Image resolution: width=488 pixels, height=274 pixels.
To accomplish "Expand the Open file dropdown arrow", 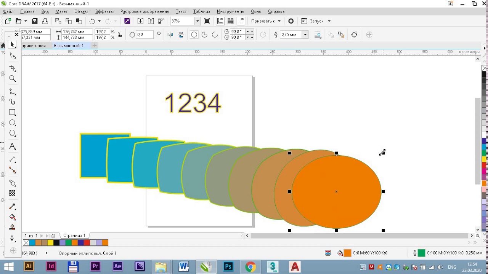I will 26,21.
